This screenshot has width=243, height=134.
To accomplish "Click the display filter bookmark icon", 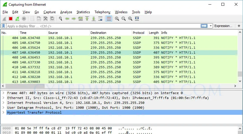I will pyautogui.click(x=3, y=26).
